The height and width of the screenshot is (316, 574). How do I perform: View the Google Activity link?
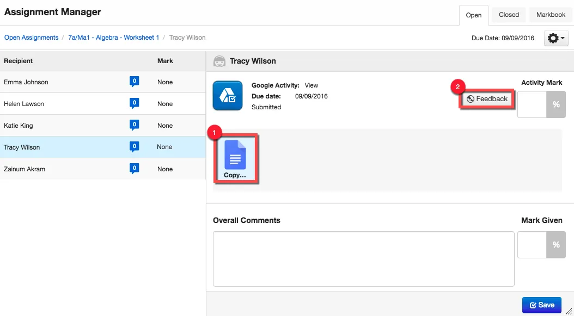tap(312, 85)
